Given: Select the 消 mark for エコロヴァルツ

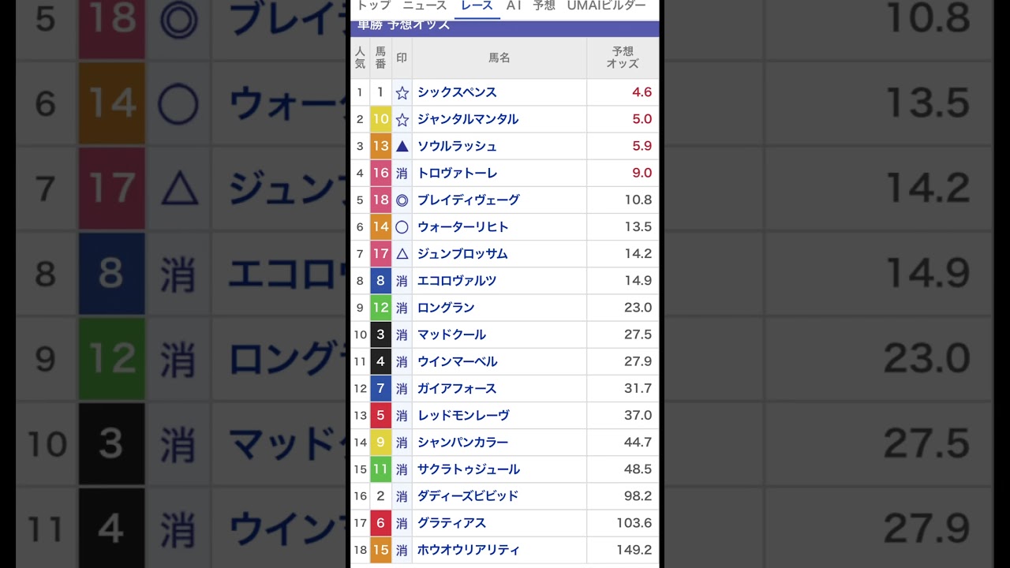Looking at the screenshot, I should pos(402,281).
